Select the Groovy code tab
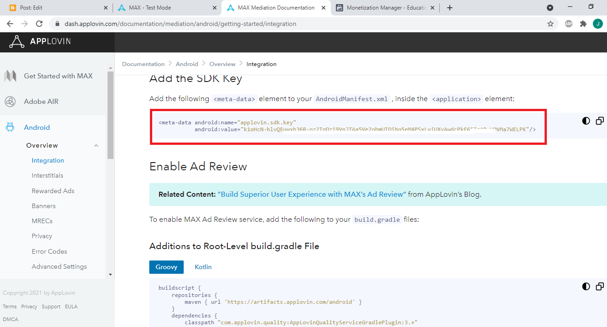Image resolution: width=607 pixels, height=327 pixels. pyautogui.click(x=166, y=267)
